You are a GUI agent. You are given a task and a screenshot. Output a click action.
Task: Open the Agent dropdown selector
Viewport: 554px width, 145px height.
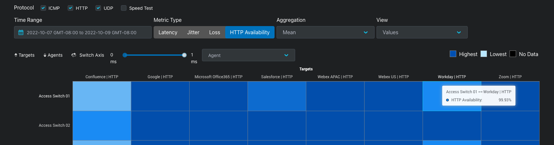coord(248,55)
